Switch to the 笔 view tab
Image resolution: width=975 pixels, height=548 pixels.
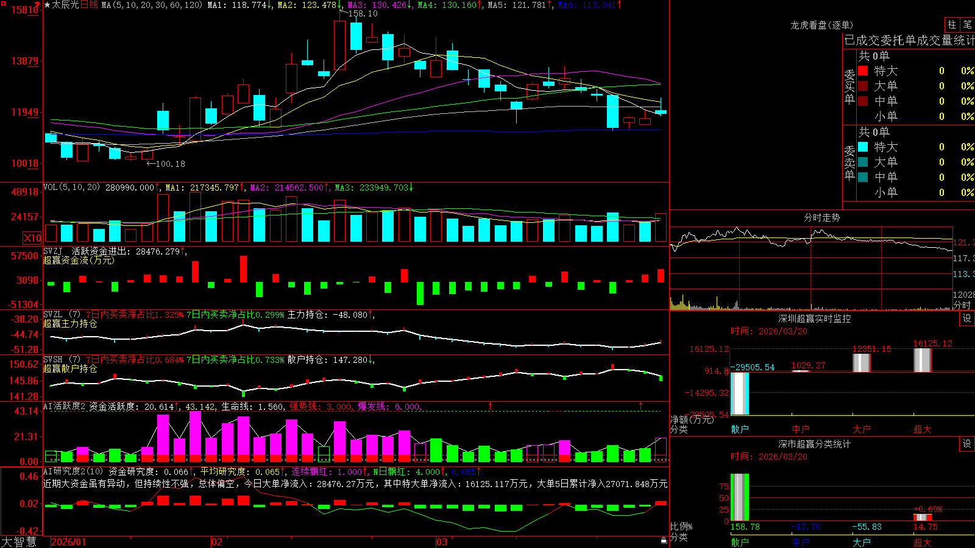pos(967,24)
